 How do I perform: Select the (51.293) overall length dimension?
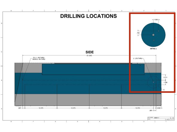89,56
